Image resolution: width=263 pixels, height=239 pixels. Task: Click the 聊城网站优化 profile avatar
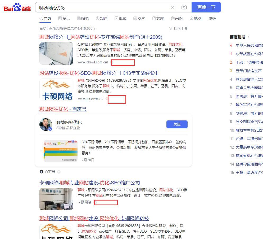pos(46,124)
